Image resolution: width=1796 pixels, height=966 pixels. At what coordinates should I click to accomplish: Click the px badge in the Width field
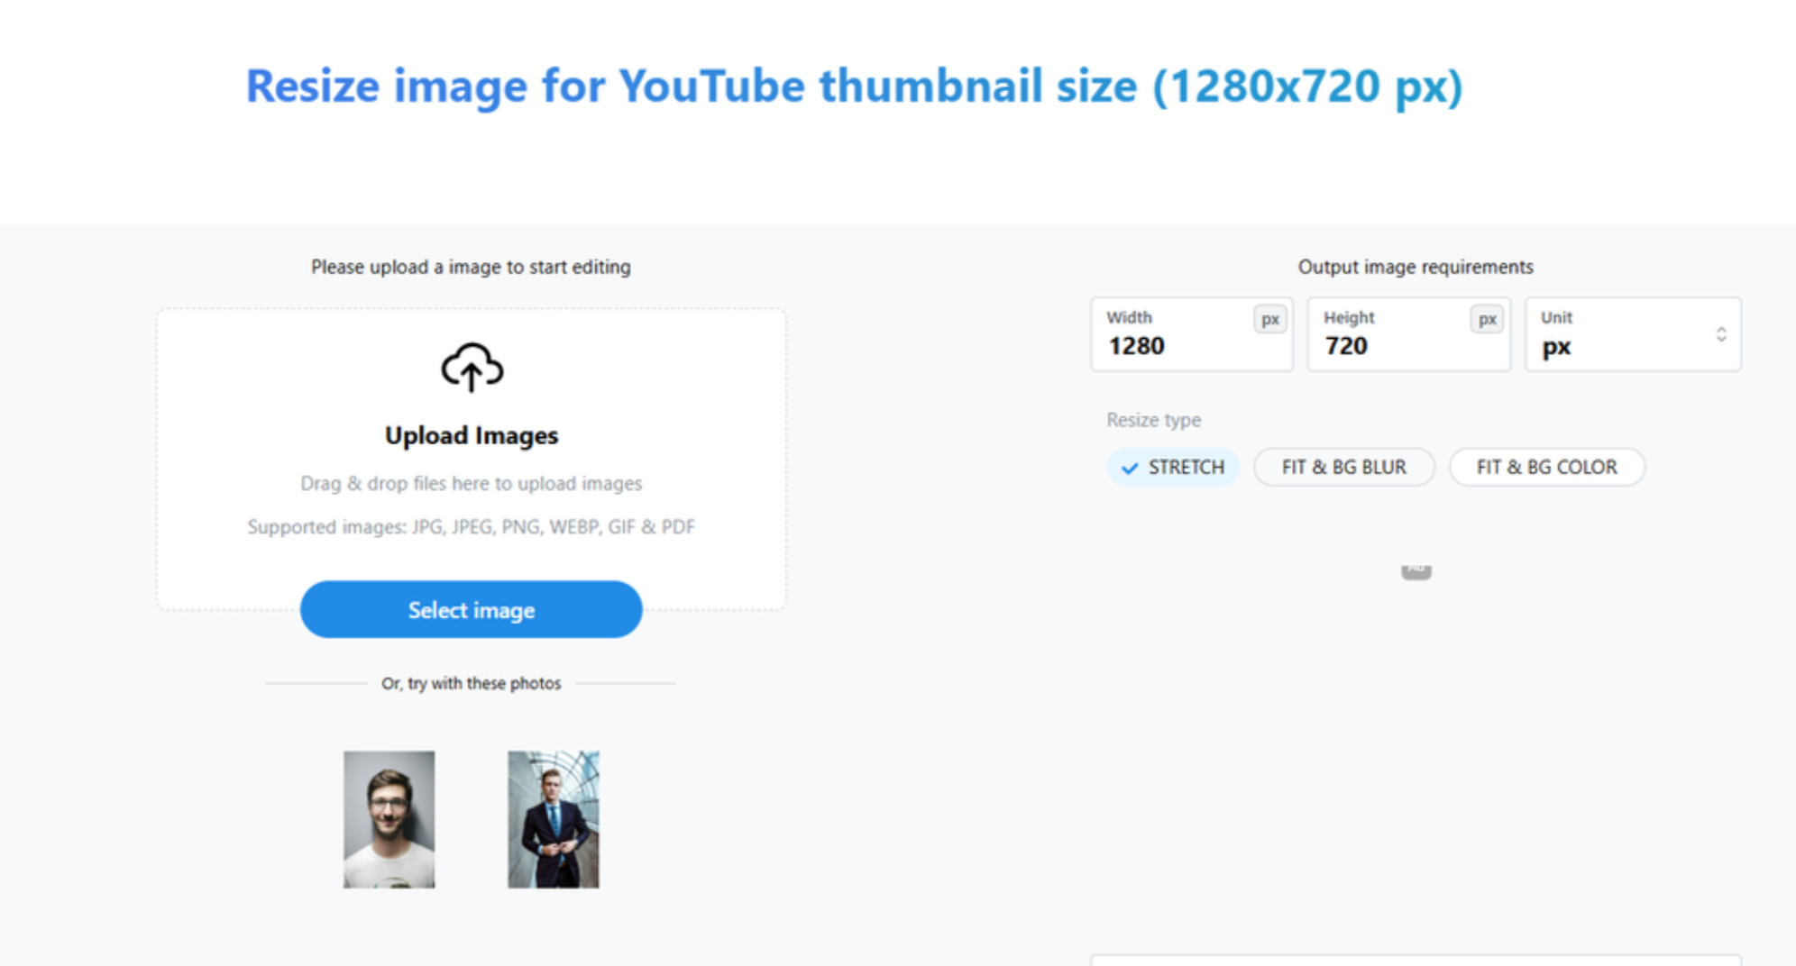[x=1270, y=319]
